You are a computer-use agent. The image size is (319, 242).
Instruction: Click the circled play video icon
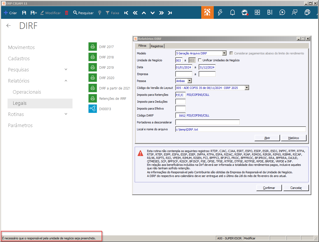[282, 12]
